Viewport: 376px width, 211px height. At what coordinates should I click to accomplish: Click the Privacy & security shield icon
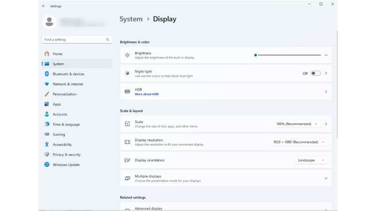click(x=47, y=155)
